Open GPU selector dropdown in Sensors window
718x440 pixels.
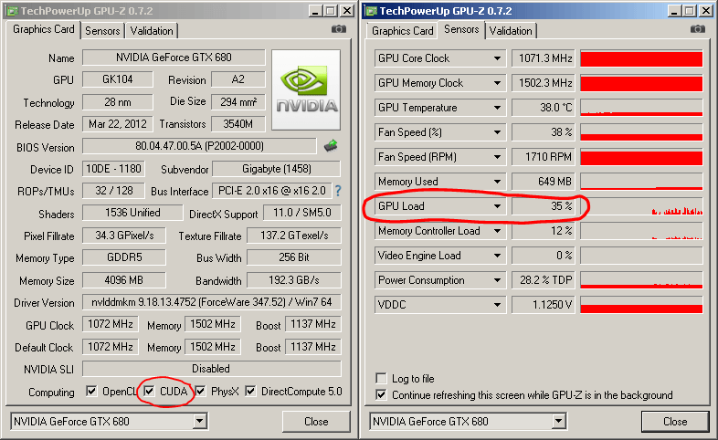click(559, 421)
